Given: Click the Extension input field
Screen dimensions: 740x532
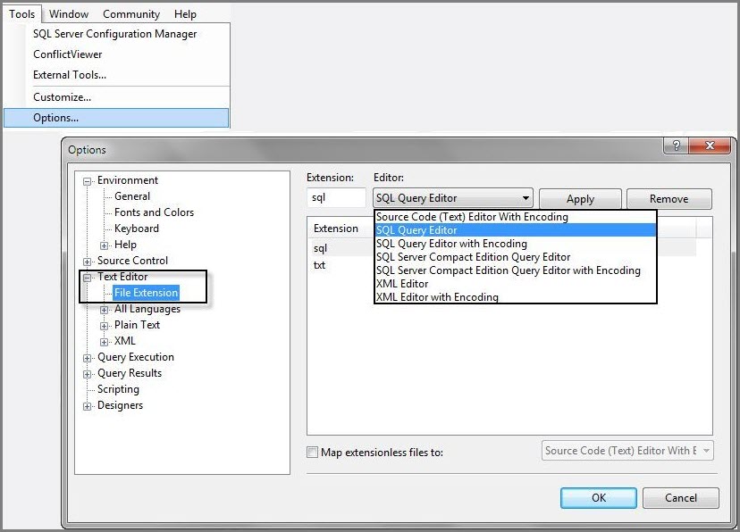Looking at the screenshot, I should point(336,197).
